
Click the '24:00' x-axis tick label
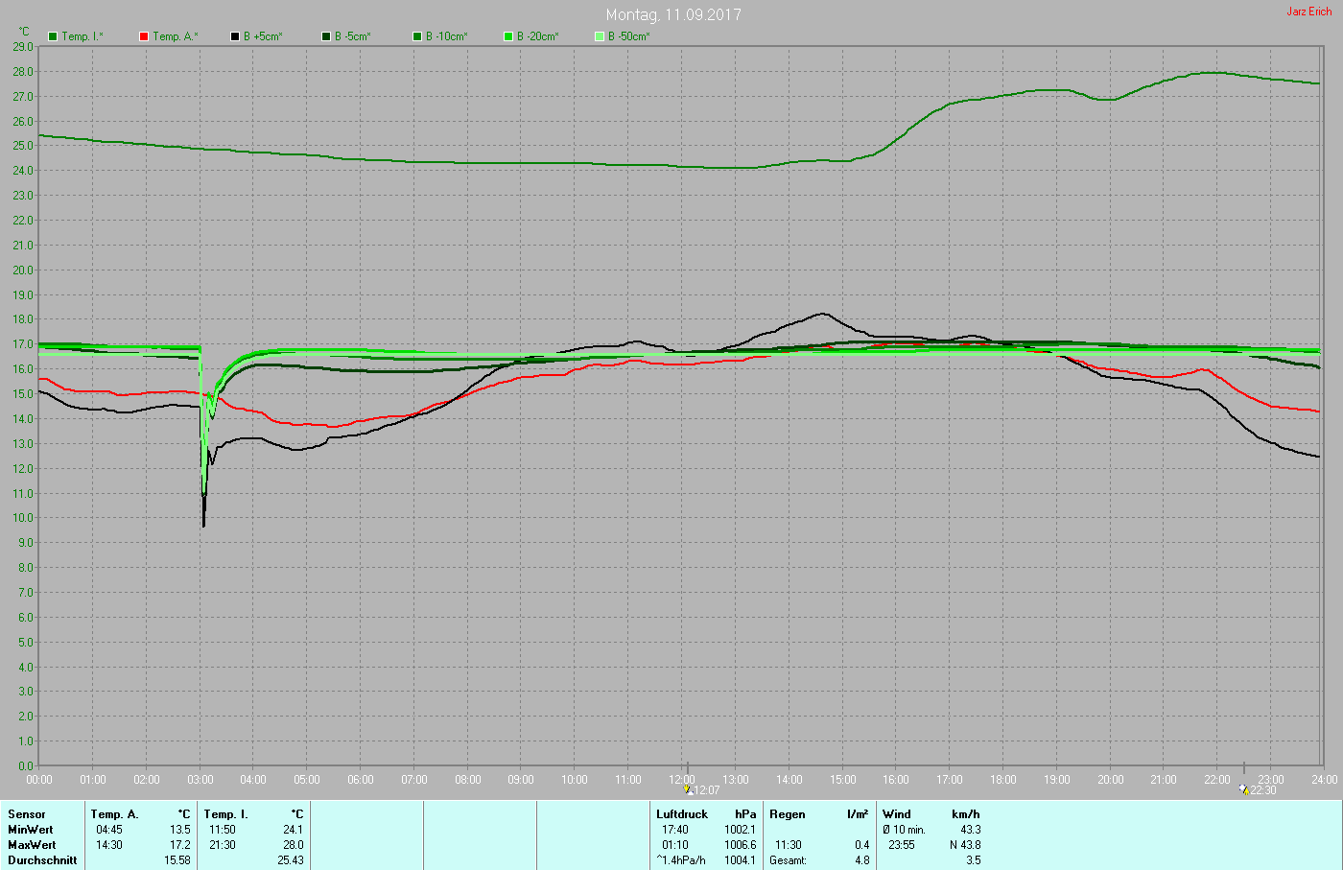click(1324, 780)
